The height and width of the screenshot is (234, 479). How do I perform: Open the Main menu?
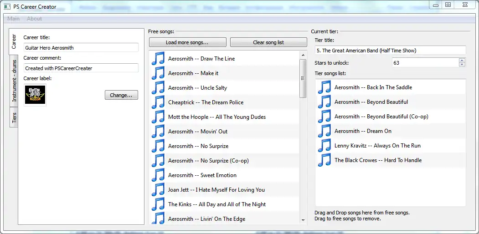pyautogui.click(x=13, y=19)
